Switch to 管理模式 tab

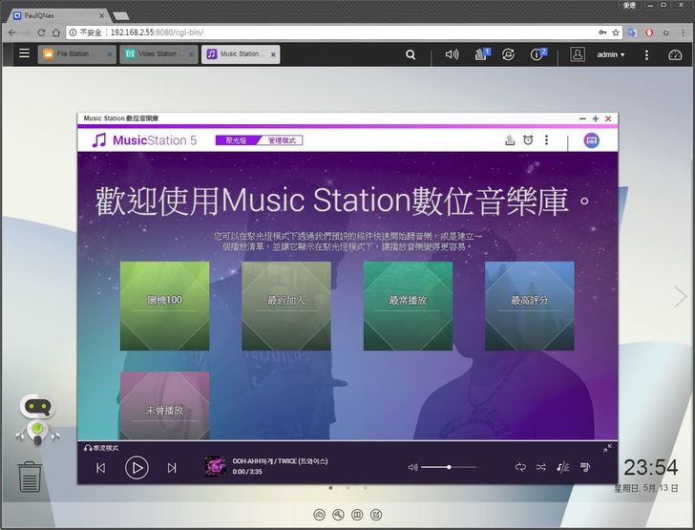(x=283, y=140)
